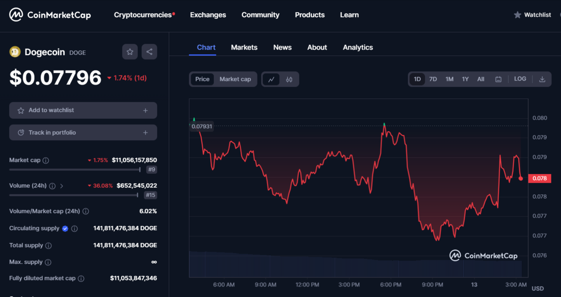Image resolution: width=561 pixels, height=297 pixels.
Task: Click the 12:00 PM time axis label
Action: (307, 285)
